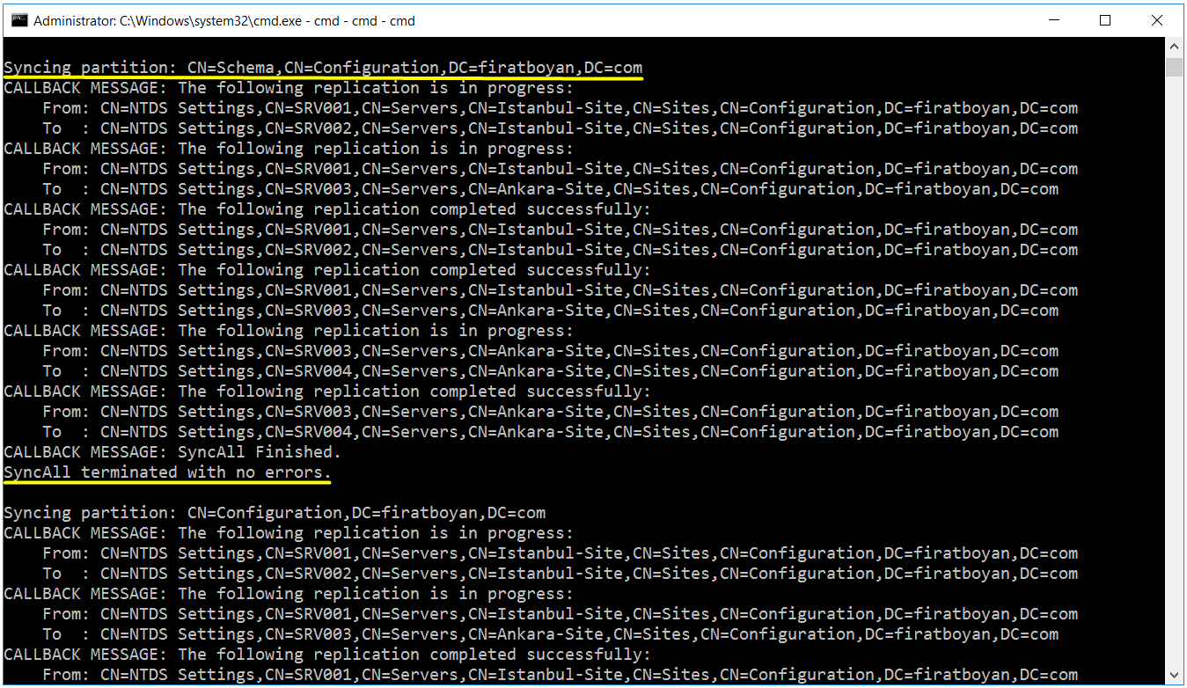Image resolution: width=1187 pixels, height=688 pixels.
Task: Click the scrollbar down arrow
Action: (1174, 676)
